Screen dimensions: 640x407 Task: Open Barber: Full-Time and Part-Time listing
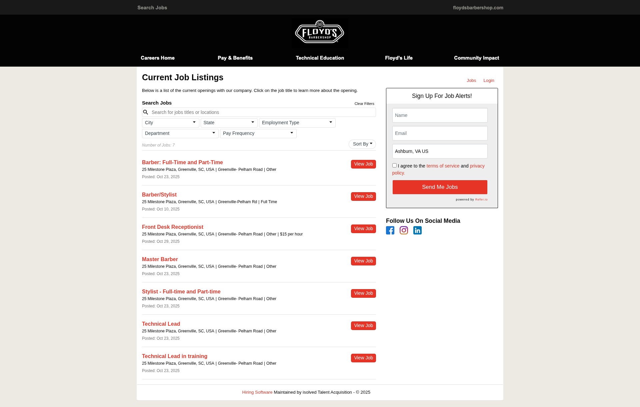point(182,163)
